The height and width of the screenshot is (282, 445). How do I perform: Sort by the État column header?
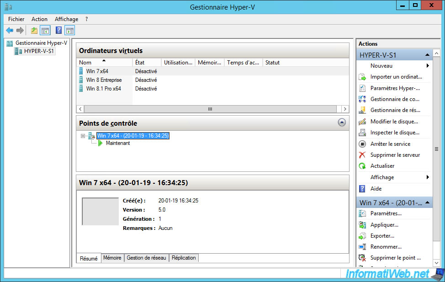coord(147,63)
